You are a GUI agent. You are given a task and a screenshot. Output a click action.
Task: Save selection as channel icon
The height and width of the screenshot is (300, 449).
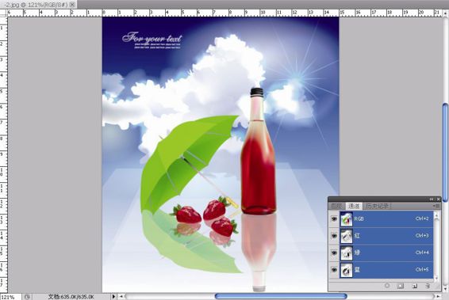401,286
